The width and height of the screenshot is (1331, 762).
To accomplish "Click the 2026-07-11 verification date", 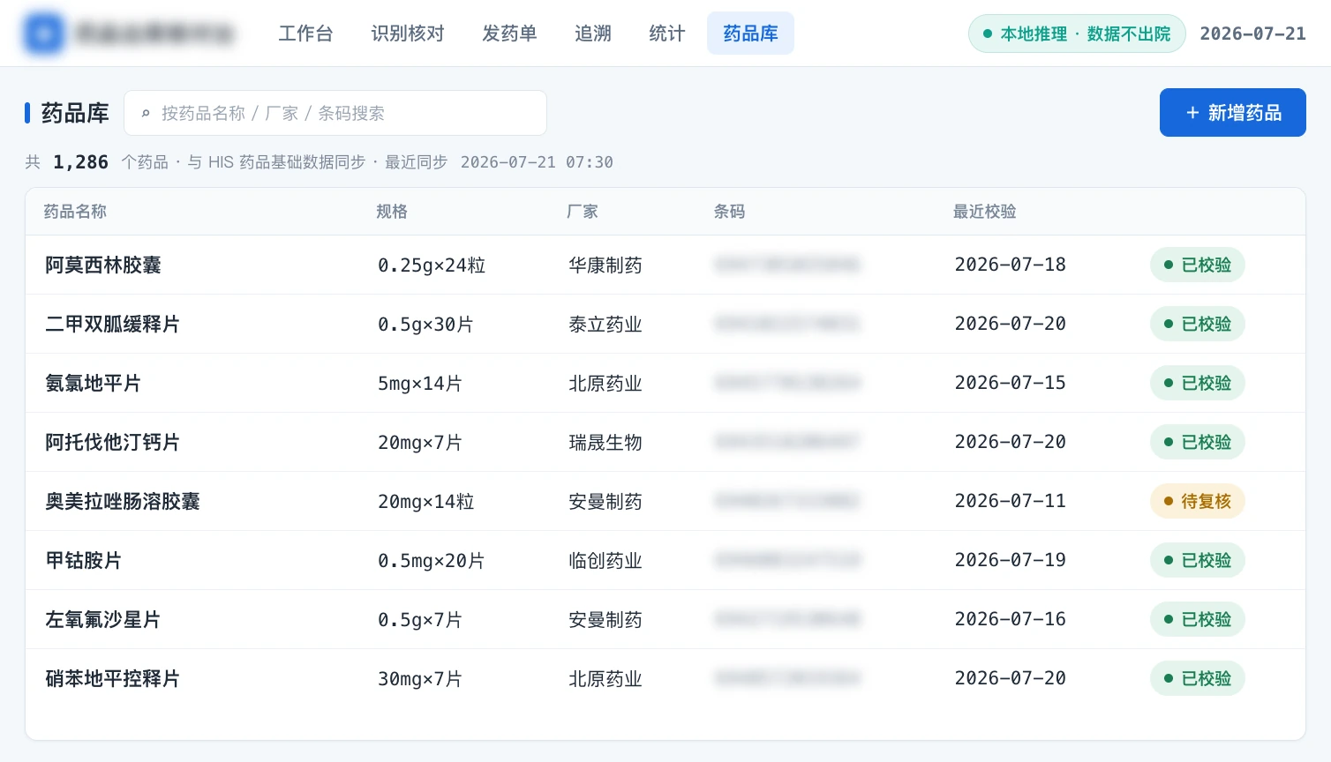I will point(1010,501).
